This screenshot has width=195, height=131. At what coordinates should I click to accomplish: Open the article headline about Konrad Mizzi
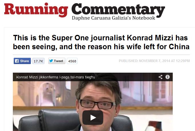(x=101, y=42)
